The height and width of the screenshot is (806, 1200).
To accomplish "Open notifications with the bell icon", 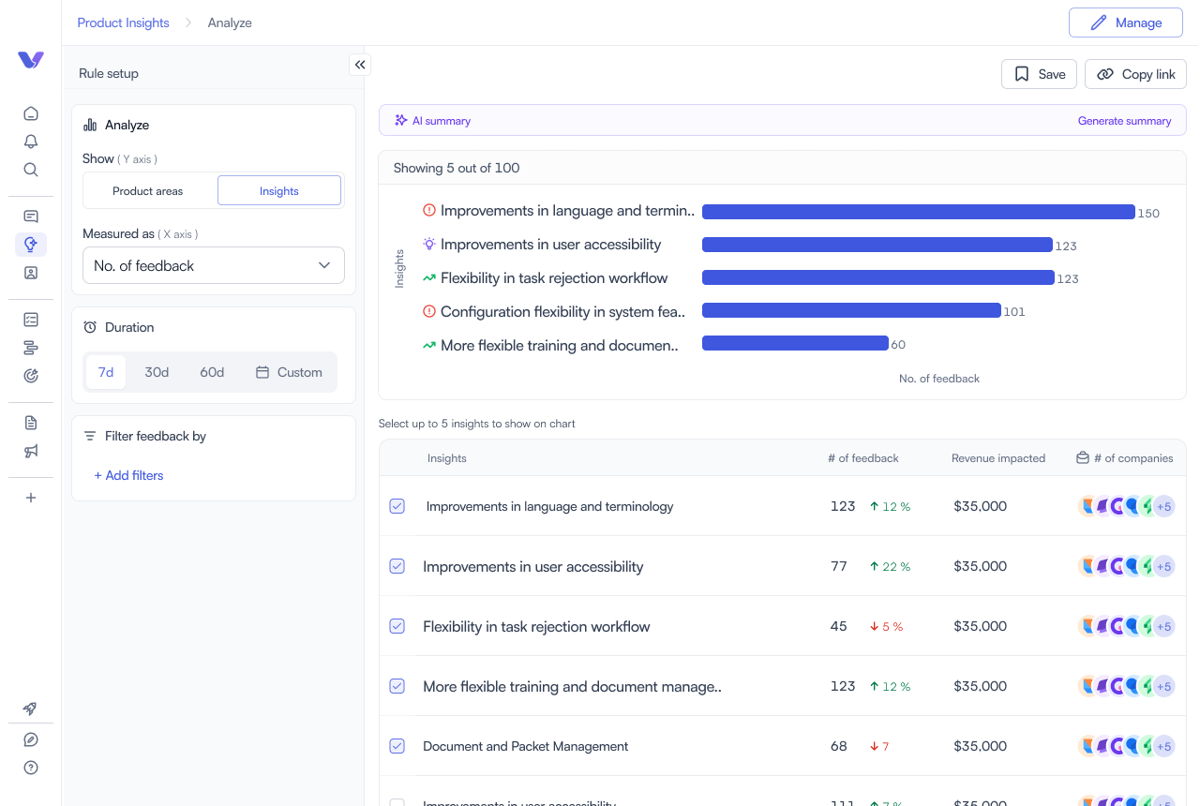I will [x=31, y=142].
